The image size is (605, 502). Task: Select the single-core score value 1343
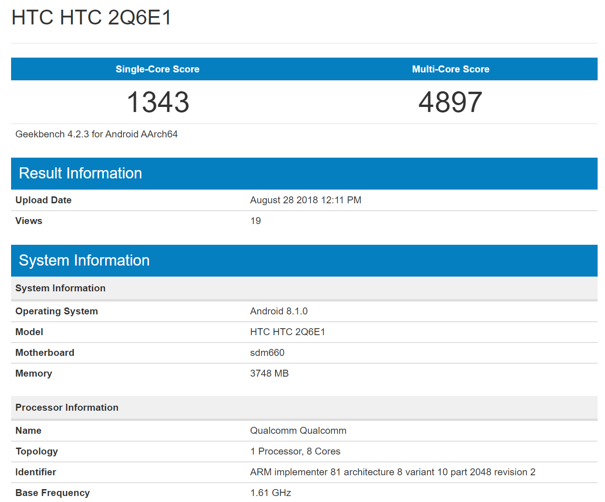[x=158, y=102]
